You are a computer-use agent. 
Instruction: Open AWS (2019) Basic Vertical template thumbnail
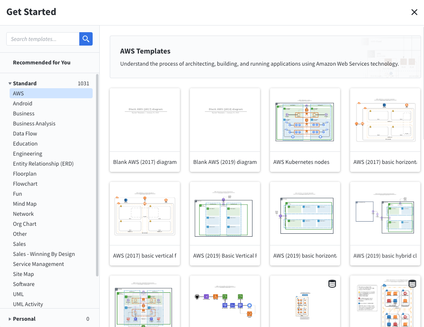(225, 214)
